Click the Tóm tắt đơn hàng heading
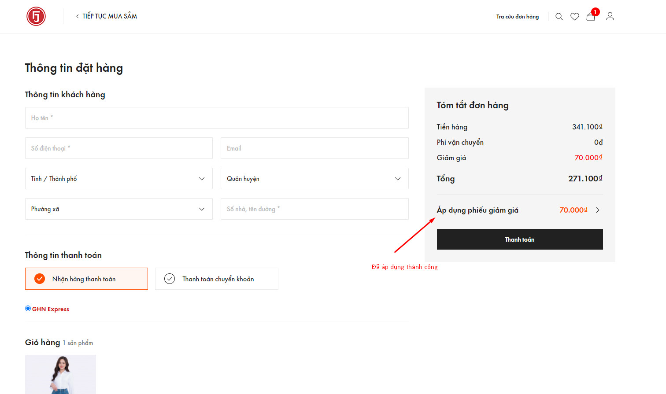The height and width of the screenshot is (394, 666). click(473, 105)
